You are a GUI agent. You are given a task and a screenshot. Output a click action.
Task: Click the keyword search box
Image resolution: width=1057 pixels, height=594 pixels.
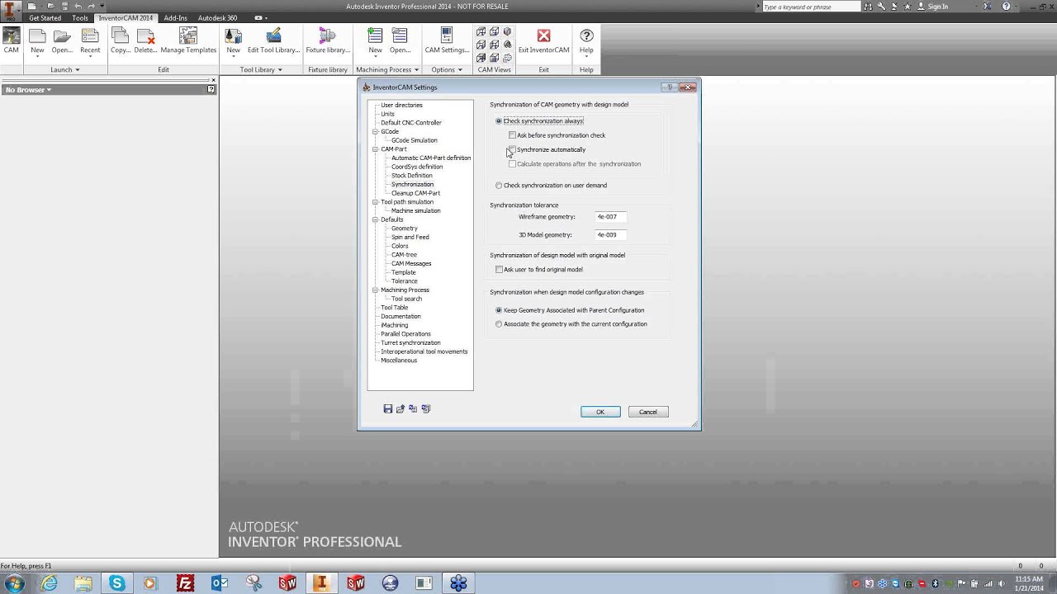point(811,7)
